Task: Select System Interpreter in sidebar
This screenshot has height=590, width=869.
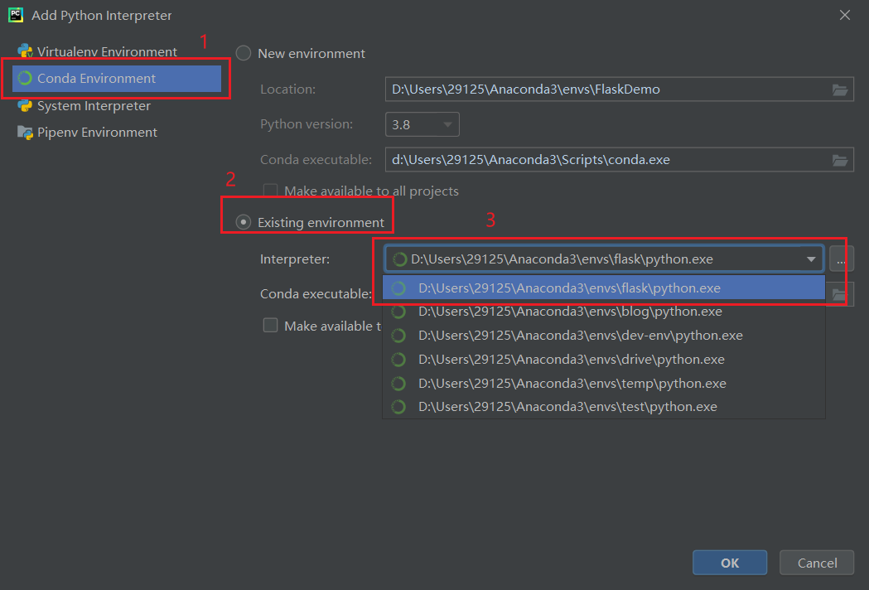Action: 94,105
